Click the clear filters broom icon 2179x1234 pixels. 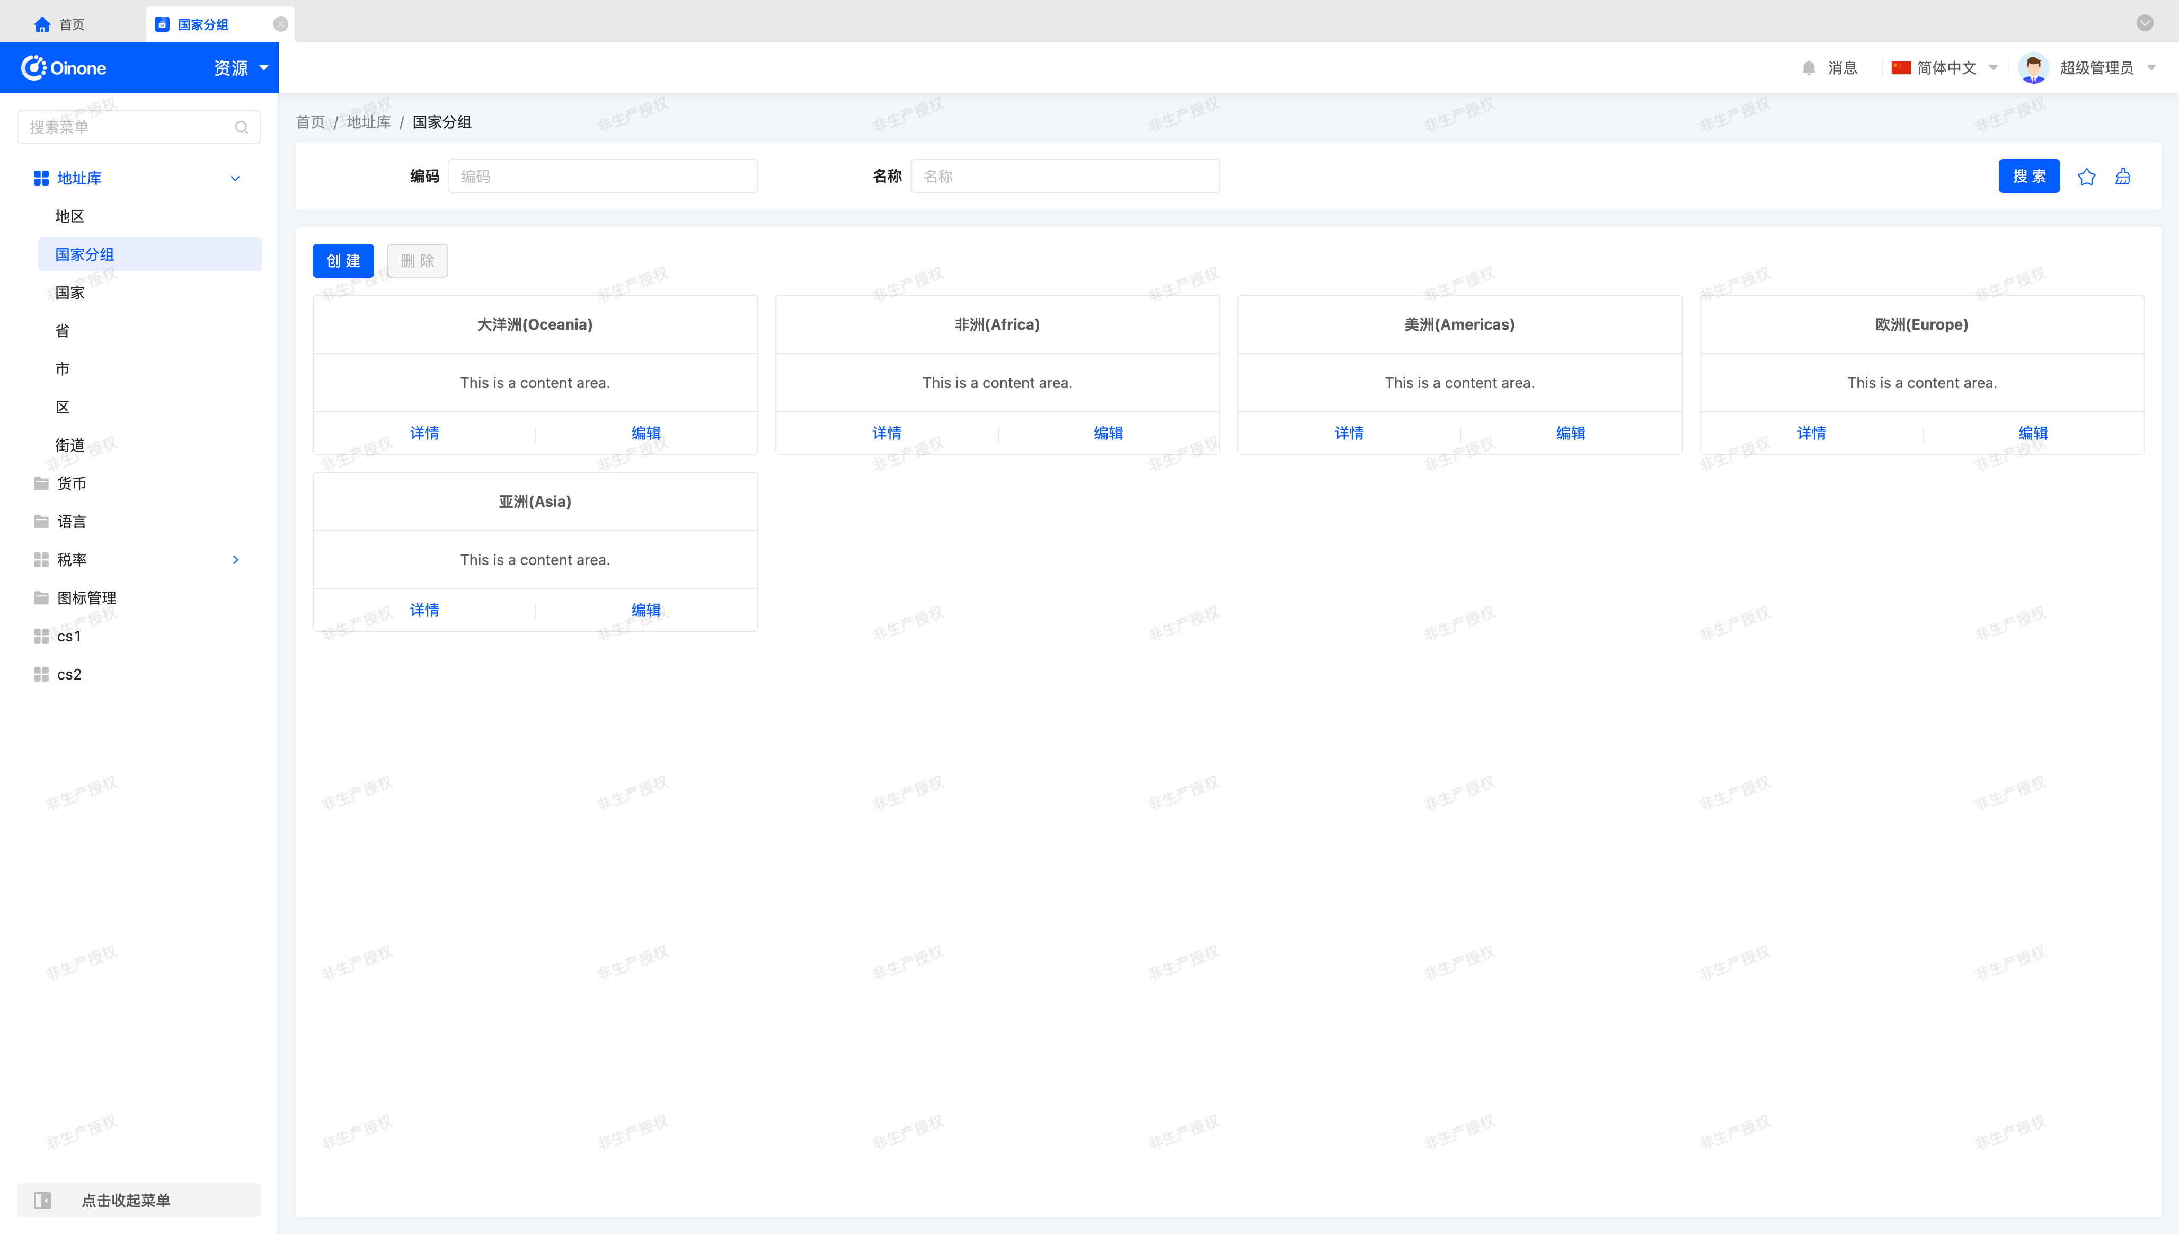click(x=2122, y=177)
